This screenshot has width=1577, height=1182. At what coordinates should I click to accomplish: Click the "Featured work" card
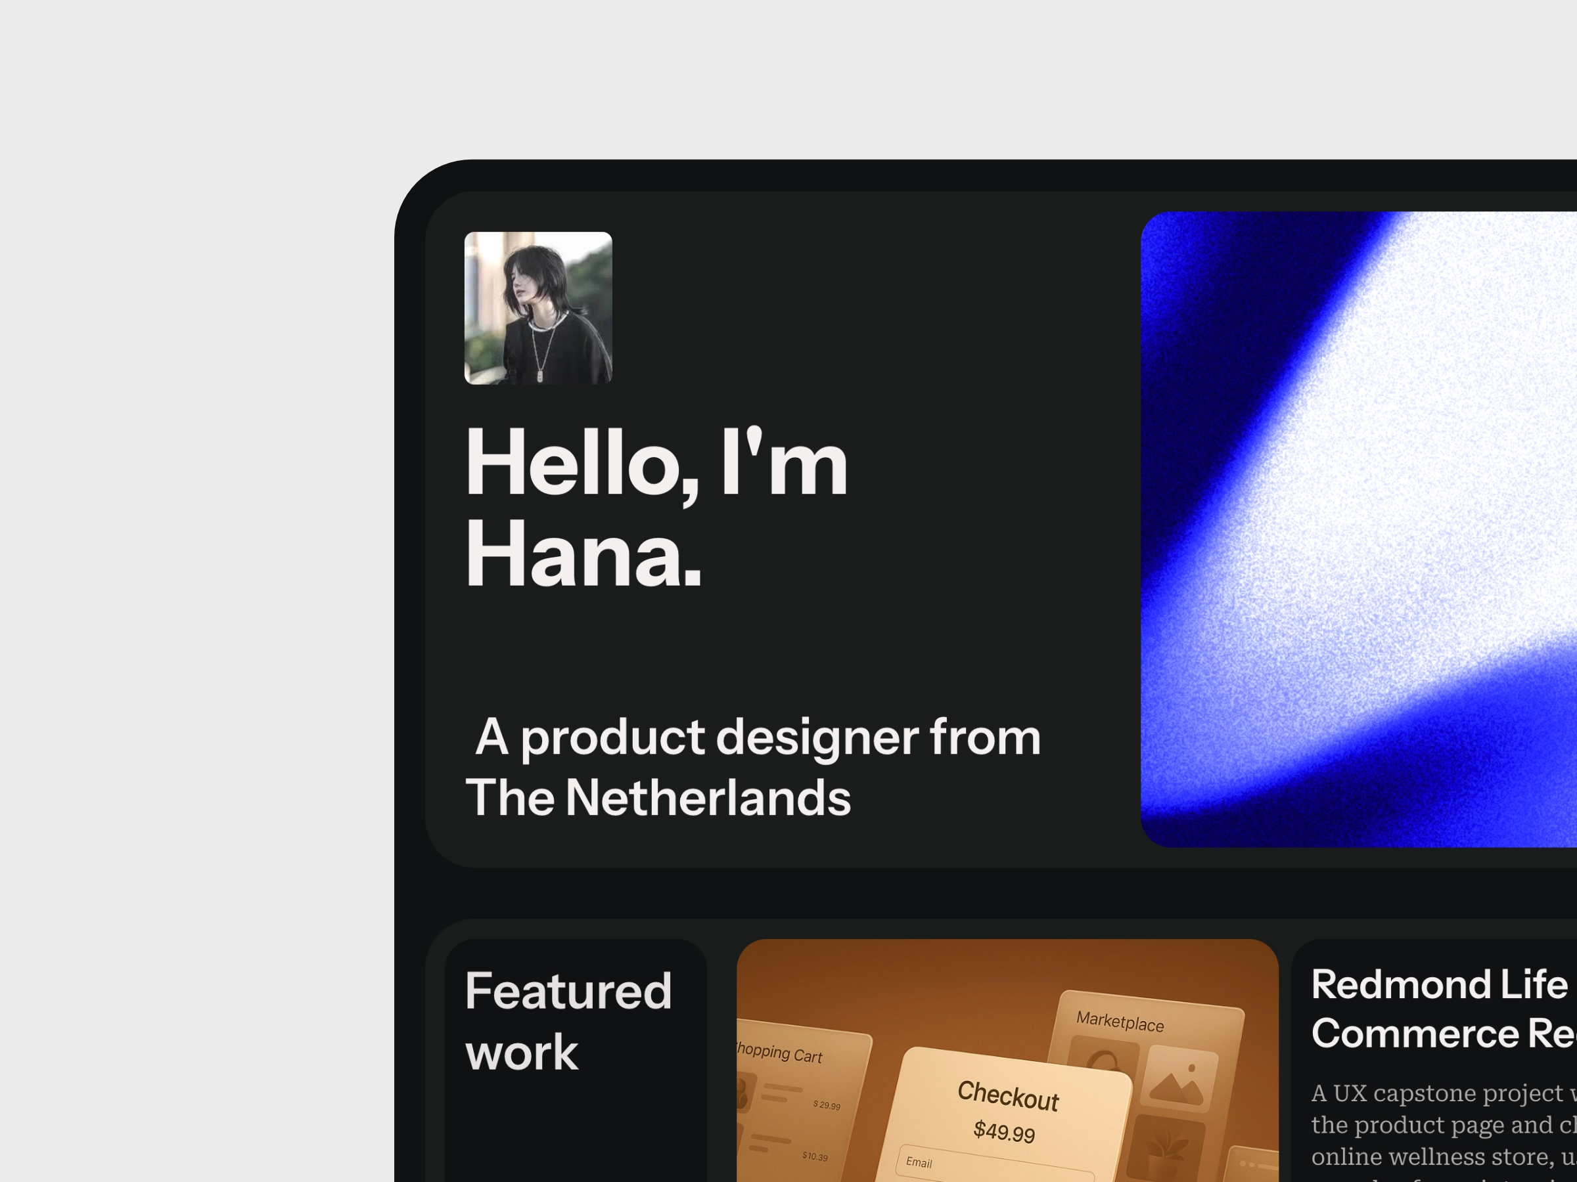(x=576, y=1060)
